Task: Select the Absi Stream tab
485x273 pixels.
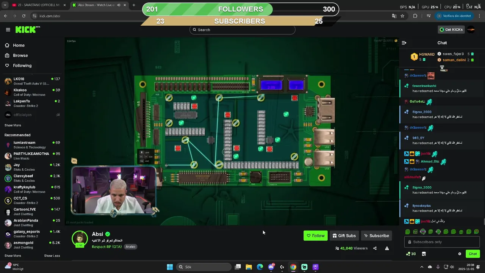Action: point(99,5)
